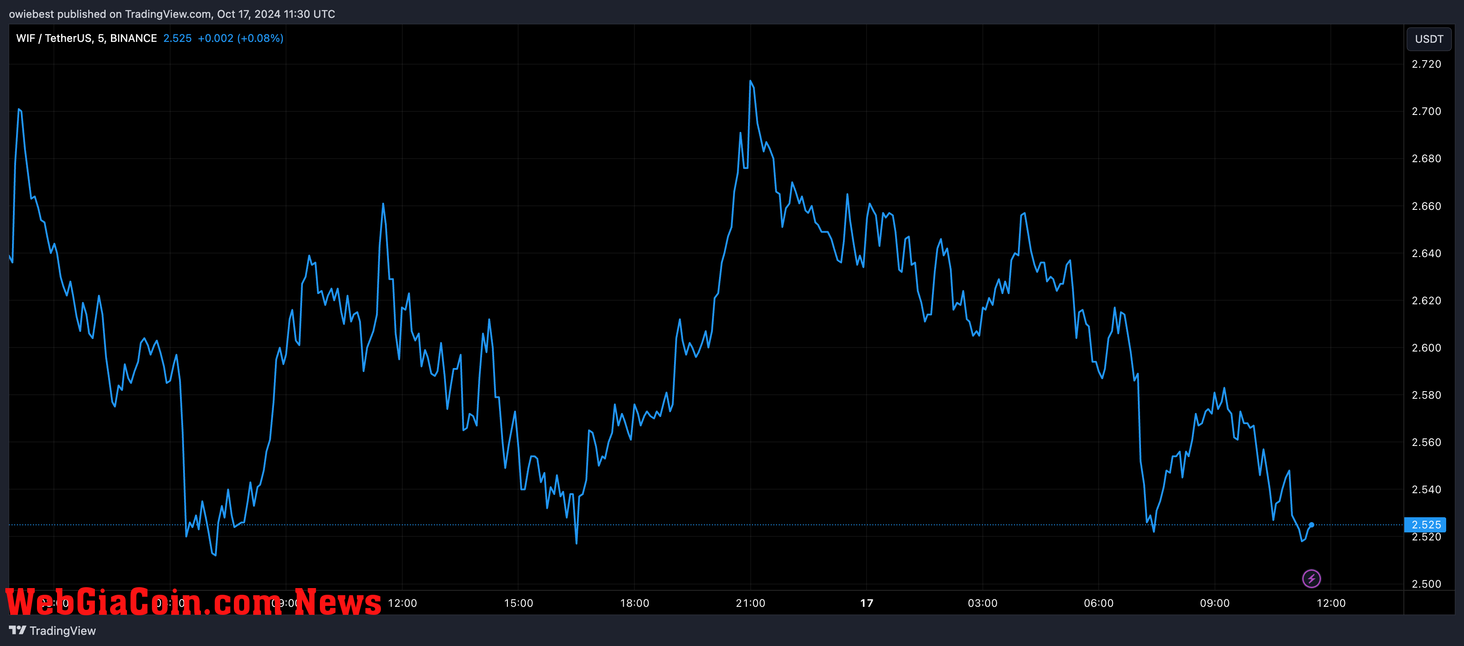The width and height of the screenshot is (1464, 646).
Task: Click the 2.500 price axis label
Action: click(x=1427, y=584)
